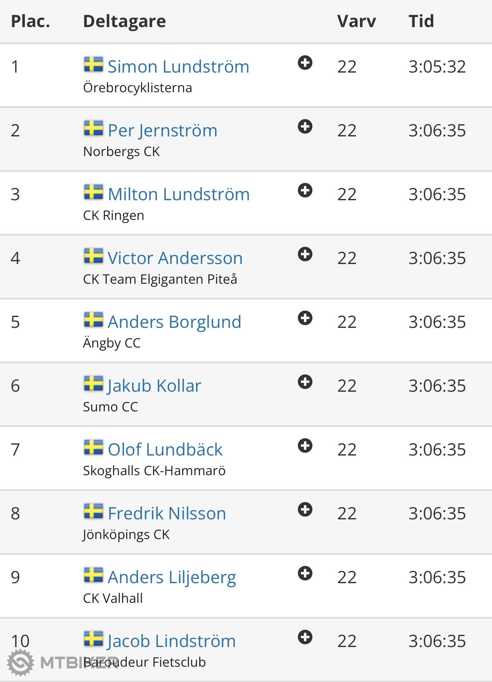
Task: Open Per Jernström's rider page
Action: pyautogui.click(x=162, y=131)
